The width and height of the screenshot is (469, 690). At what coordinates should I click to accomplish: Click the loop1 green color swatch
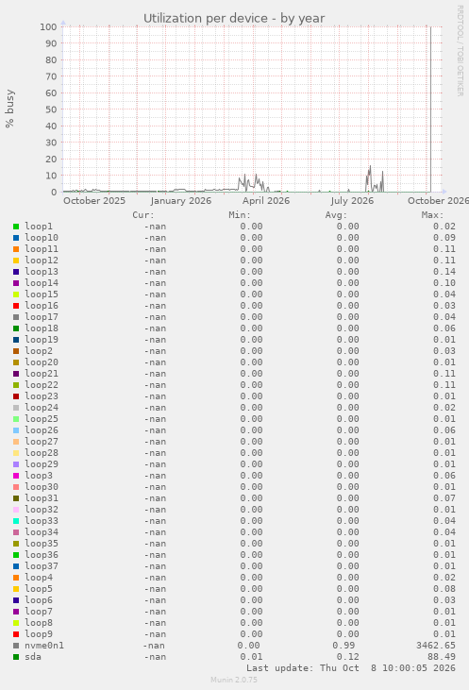(16, 227)
